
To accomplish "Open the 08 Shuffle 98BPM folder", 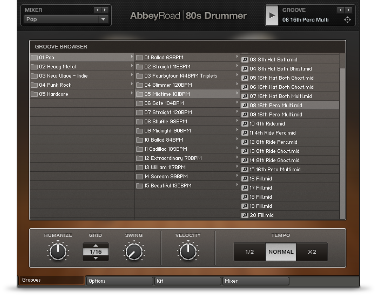I will [x=187, y=122].
